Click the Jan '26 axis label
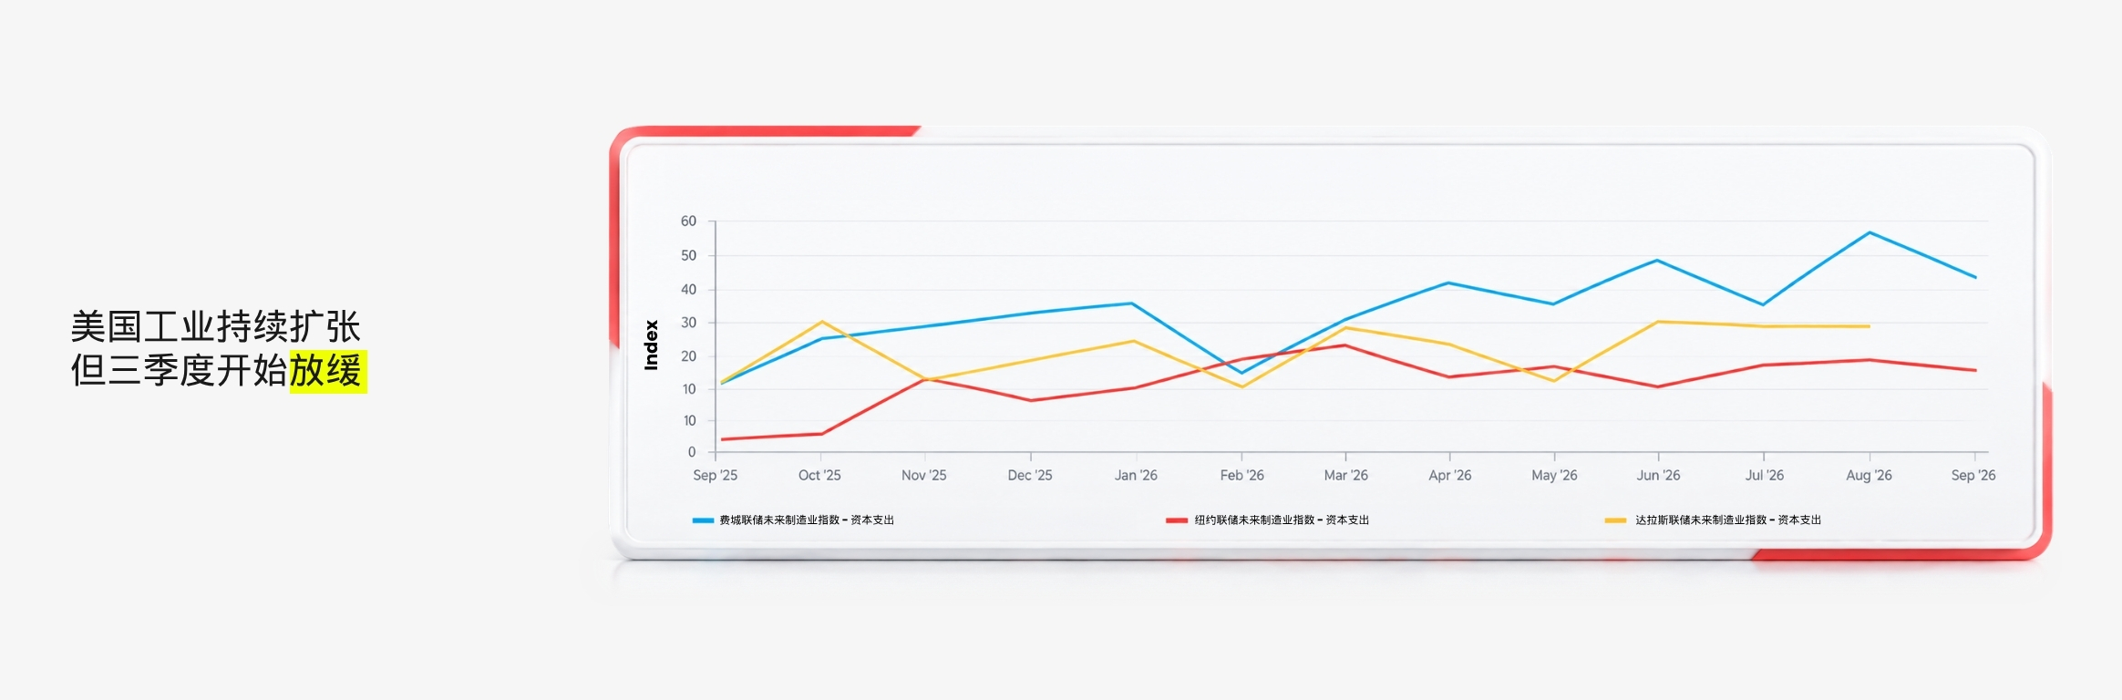Screen dimensions: 2122x700 click(1136, 475)
